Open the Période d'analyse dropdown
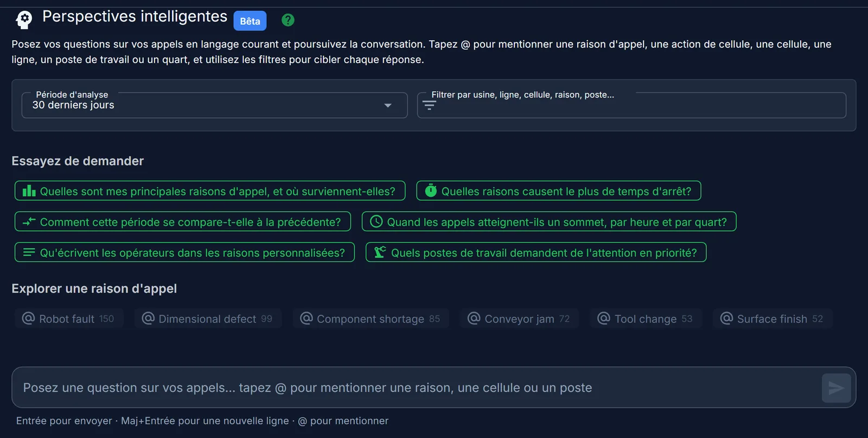 [x=214, y=105]
